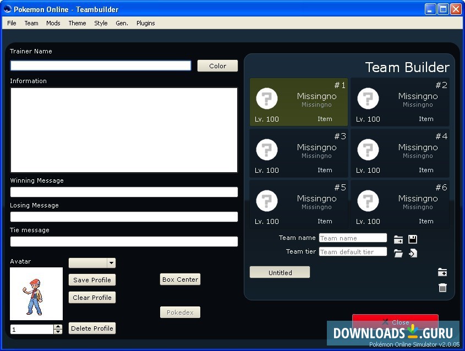Viewport: 465px width, 351px height.
Task: Click inside the Information text area
Action: 124,130
